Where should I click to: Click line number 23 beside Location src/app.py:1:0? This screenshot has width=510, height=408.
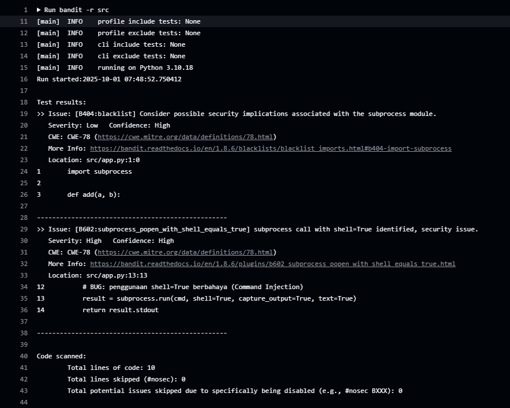(24, 160)
